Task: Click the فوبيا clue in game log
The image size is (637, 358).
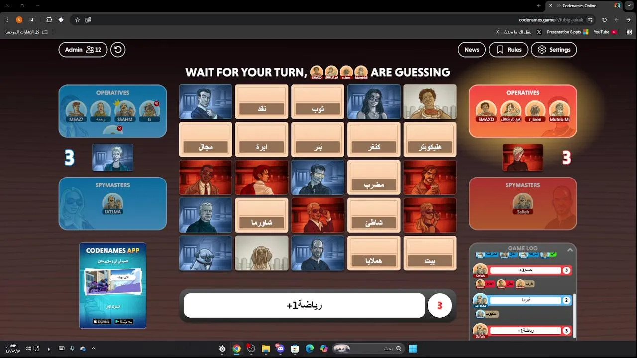Action: [526, 301]
